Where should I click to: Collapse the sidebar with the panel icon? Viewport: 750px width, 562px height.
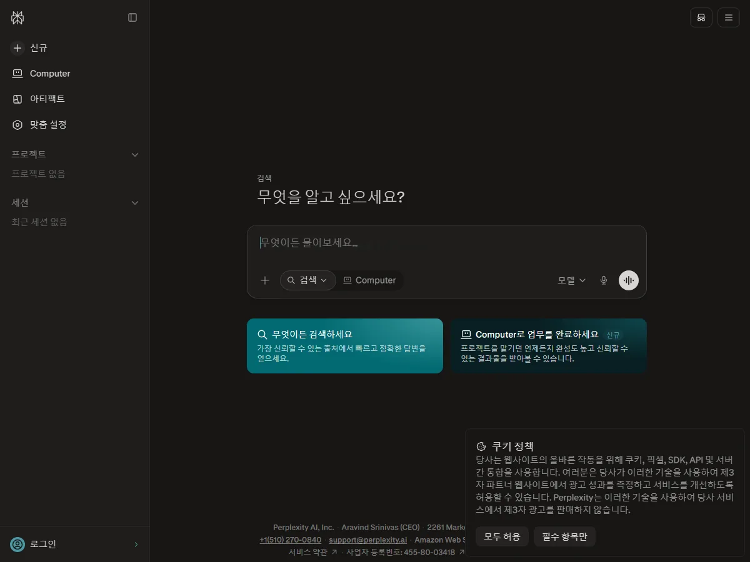pos(132,17)
